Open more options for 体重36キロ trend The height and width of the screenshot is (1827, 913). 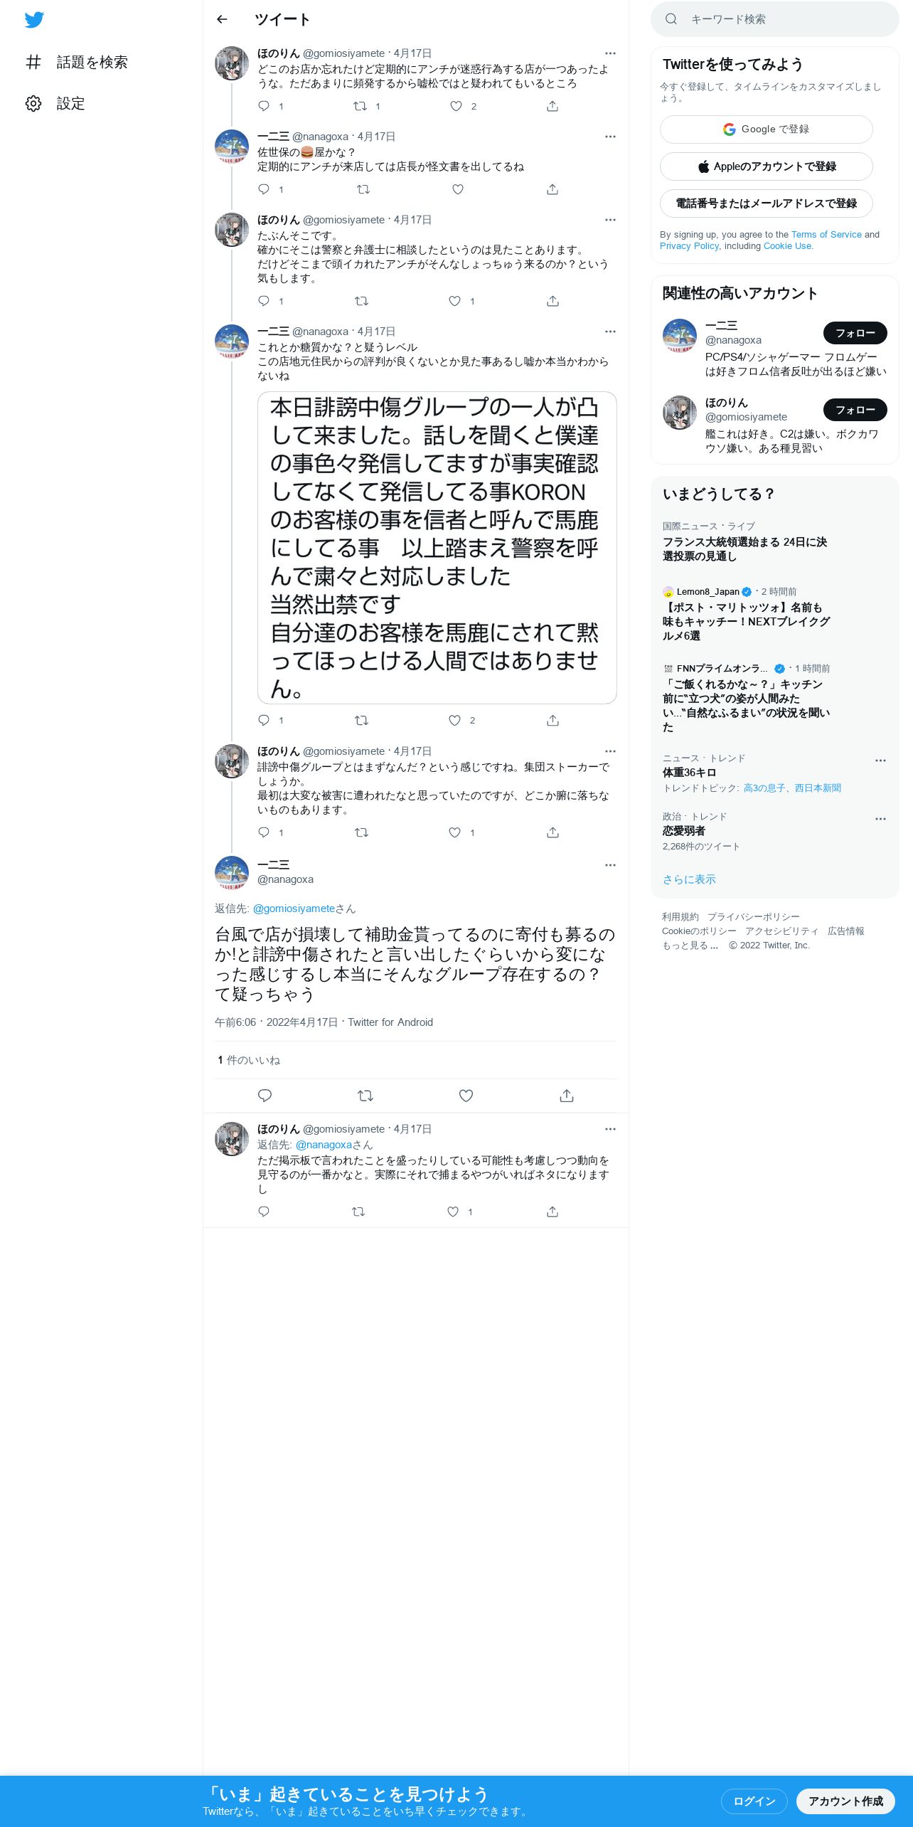coord(880,761)
